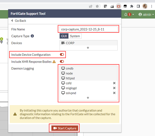Click the XHR Response Bodies warning icon

coord(54,62)
